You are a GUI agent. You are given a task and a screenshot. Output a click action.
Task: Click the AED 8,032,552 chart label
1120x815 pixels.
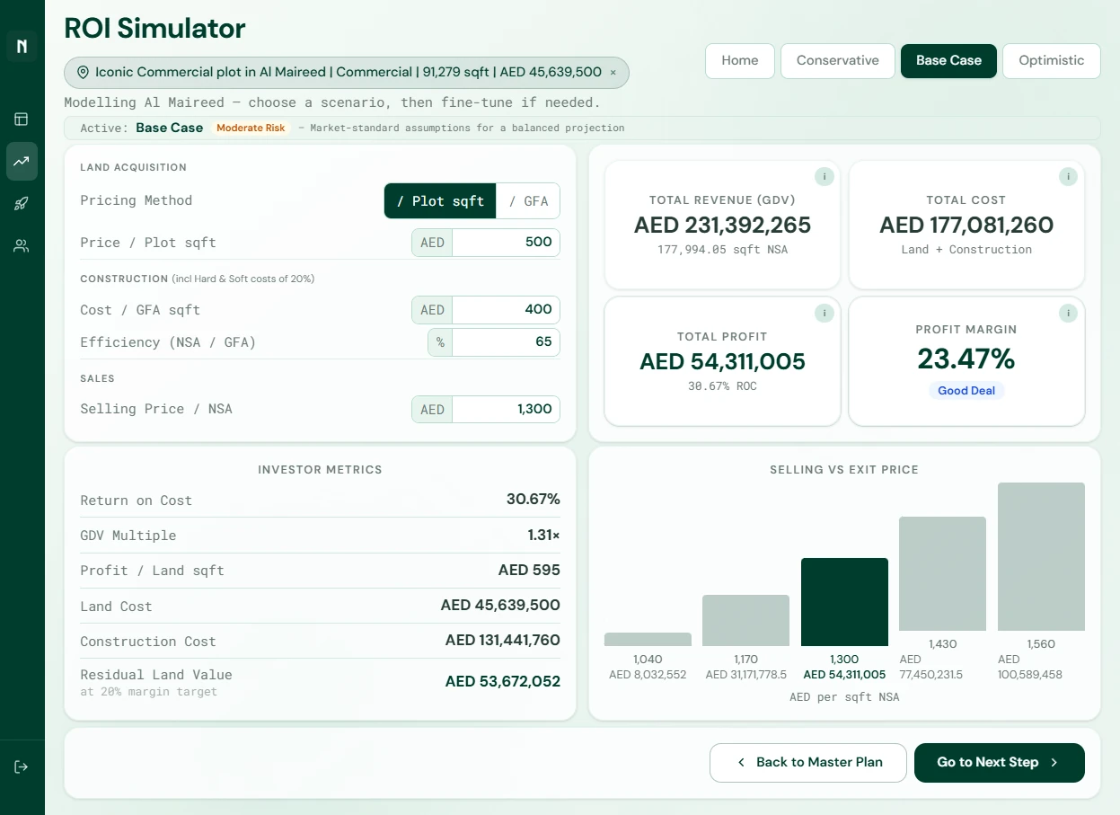tap(648, 675)
